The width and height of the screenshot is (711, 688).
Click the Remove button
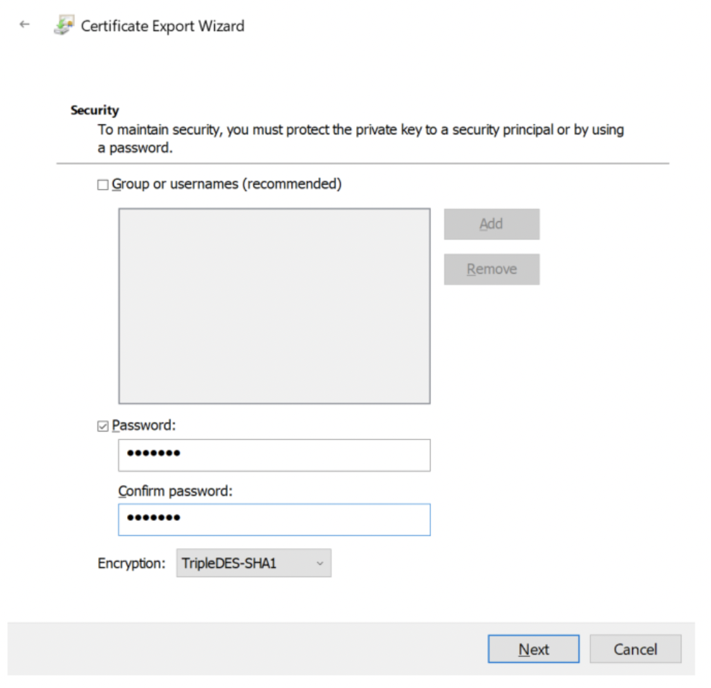point(492,269)
